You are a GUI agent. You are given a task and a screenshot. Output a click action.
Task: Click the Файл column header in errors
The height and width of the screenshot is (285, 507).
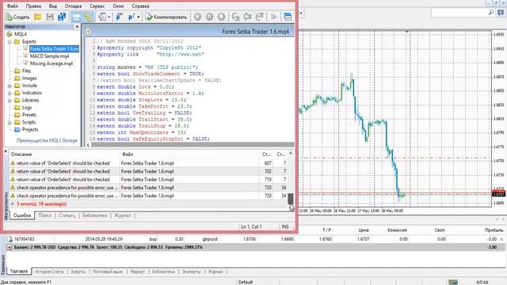tap(128, 154)
